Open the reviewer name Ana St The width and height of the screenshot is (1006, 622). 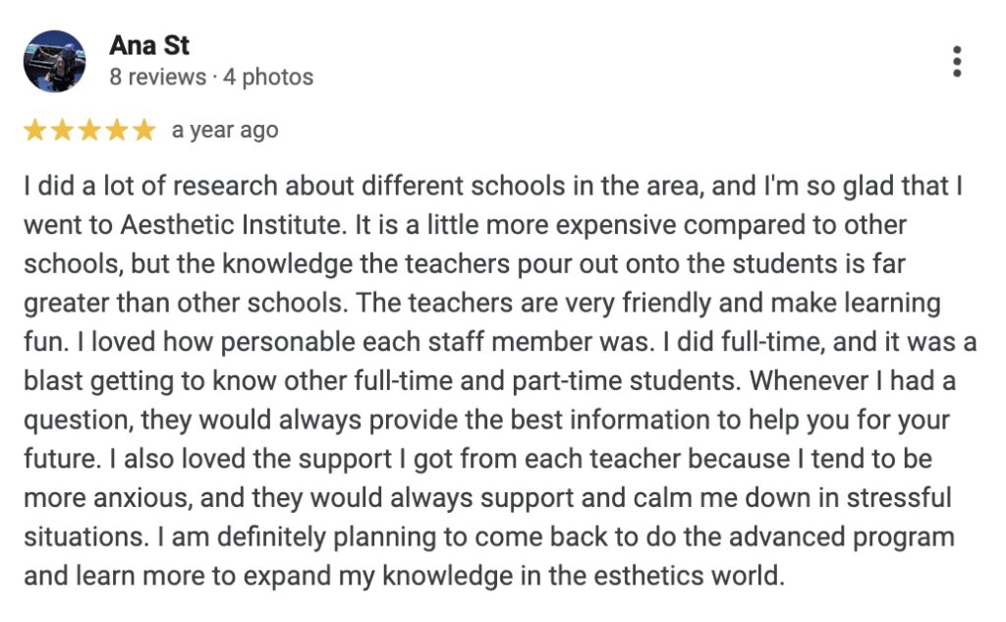tap(149, 45)
